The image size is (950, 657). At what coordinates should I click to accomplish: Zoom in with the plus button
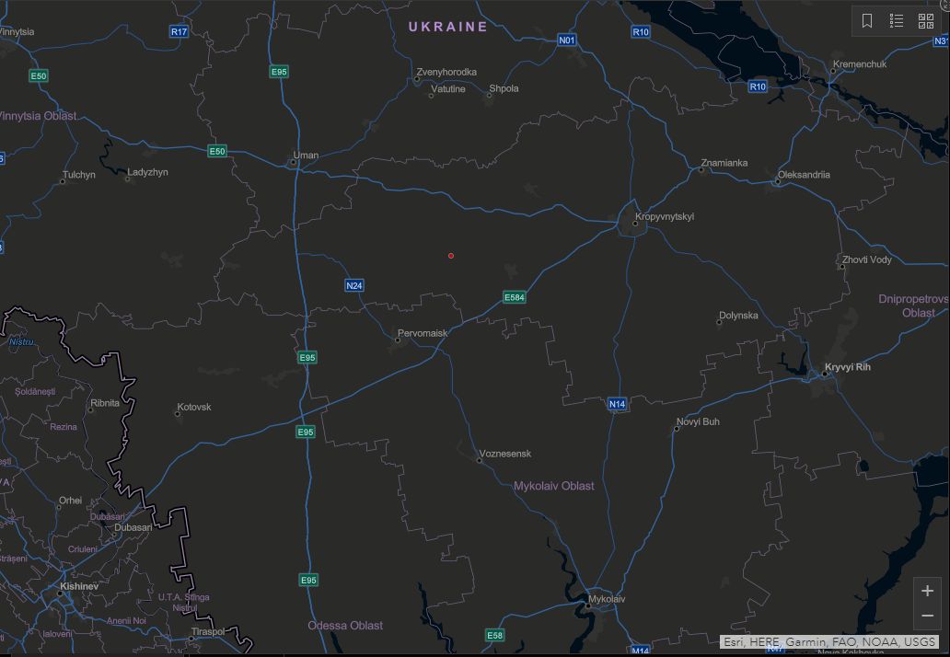click(927, 591)
